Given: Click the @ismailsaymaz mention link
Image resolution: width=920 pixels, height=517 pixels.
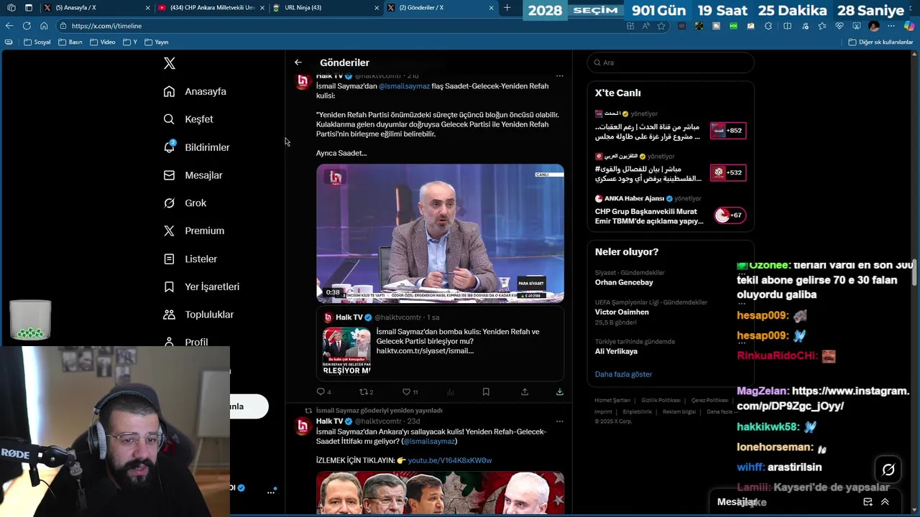Looking at the screenshot, I should pyautogui.click(x=404, y=86).
